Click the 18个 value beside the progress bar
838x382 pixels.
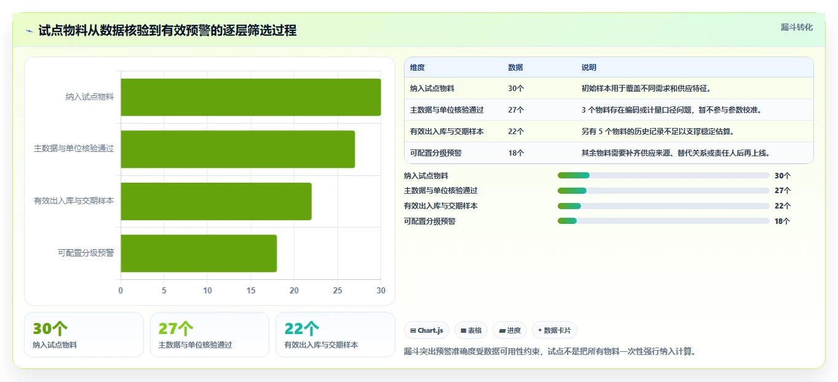pos(783,221)
